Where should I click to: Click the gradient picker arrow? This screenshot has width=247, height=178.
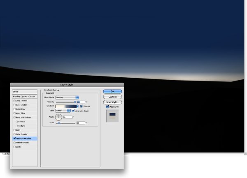coord(77,106)
